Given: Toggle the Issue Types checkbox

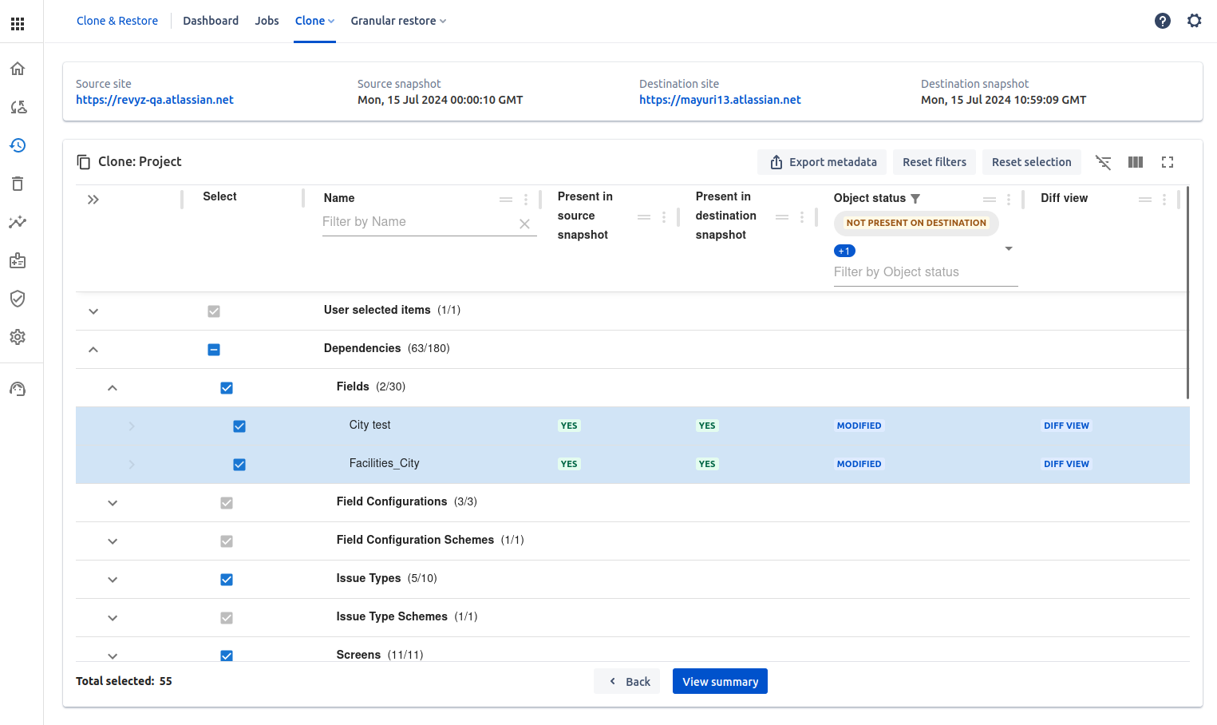Looking at the screenshot, I should pos(227,580).
